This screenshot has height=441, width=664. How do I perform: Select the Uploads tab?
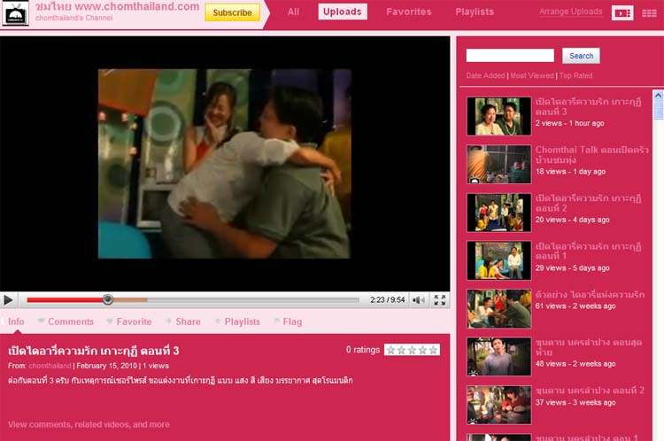[343, 12]
